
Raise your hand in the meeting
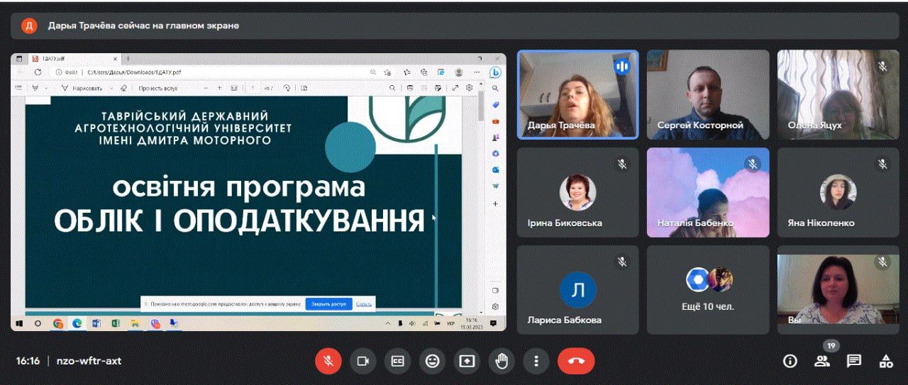(x=502, y=361)
